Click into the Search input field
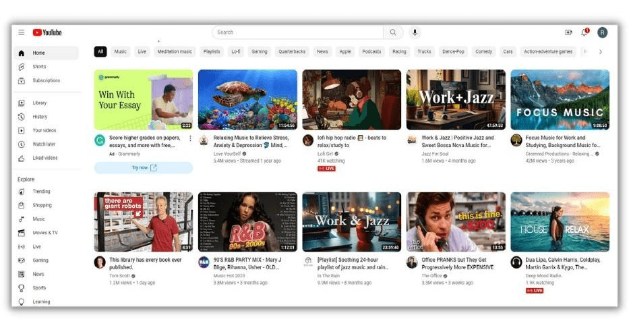The width and height of the screenshot is (631, 336). tap(298, 32)
